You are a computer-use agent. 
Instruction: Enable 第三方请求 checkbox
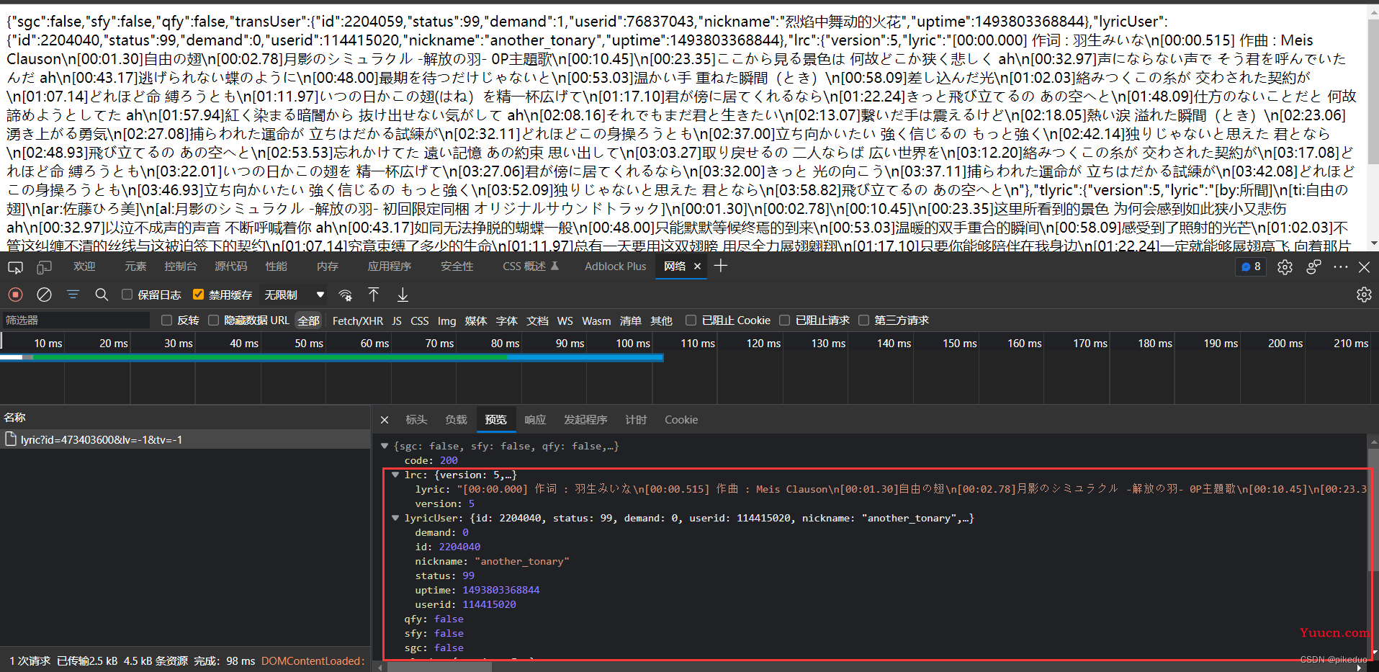coord(863,321)
